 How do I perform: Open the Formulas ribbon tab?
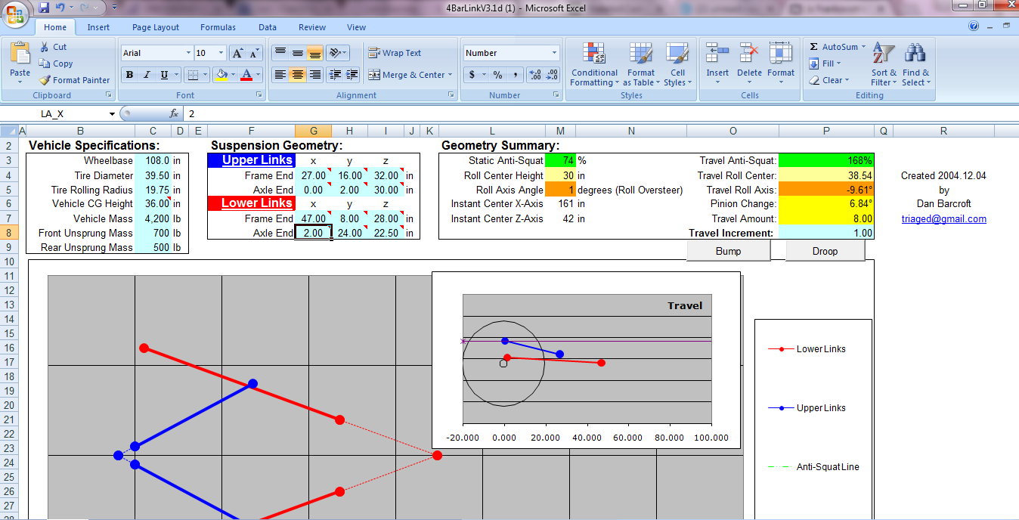(218, 27)
